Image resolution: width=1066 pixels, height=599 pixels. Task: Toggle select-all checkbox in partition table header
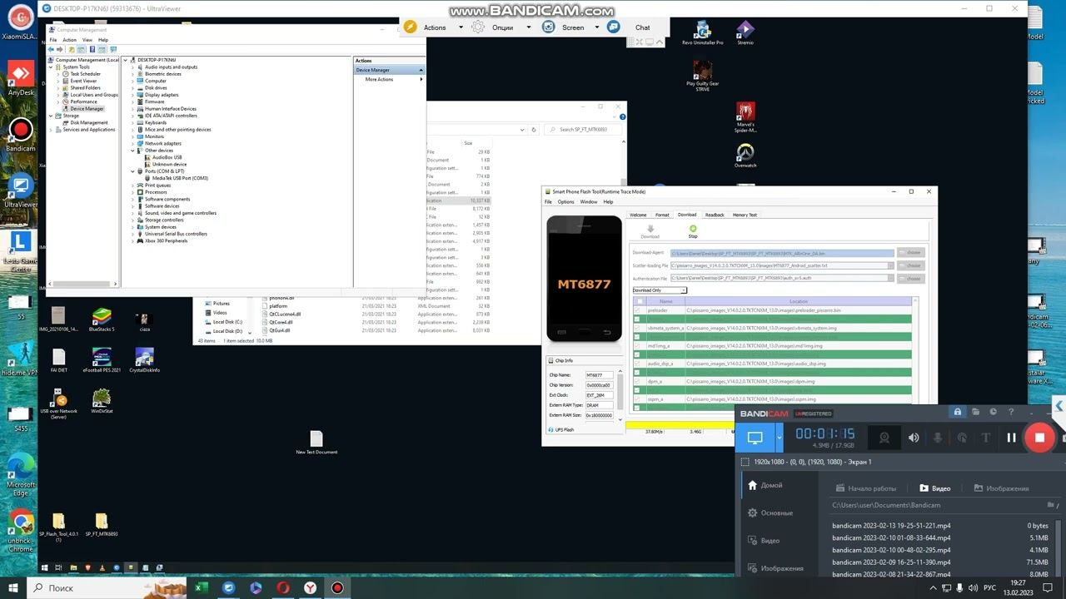tap(639, 301)
